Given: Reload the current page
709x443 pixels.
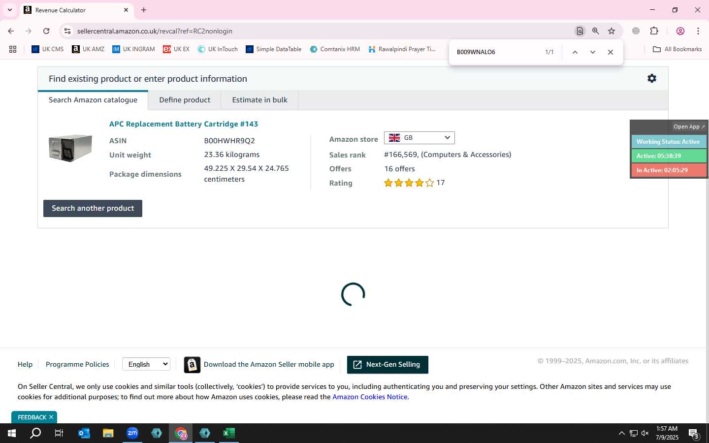Looking at the screenshot, I should click(46, 31).
